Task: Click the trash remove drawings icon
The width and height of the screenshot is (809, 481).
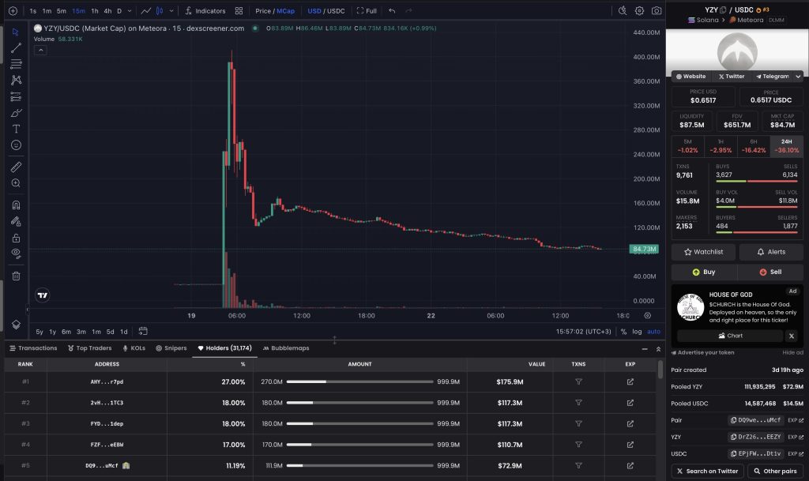Action: (x=16, y=276)
